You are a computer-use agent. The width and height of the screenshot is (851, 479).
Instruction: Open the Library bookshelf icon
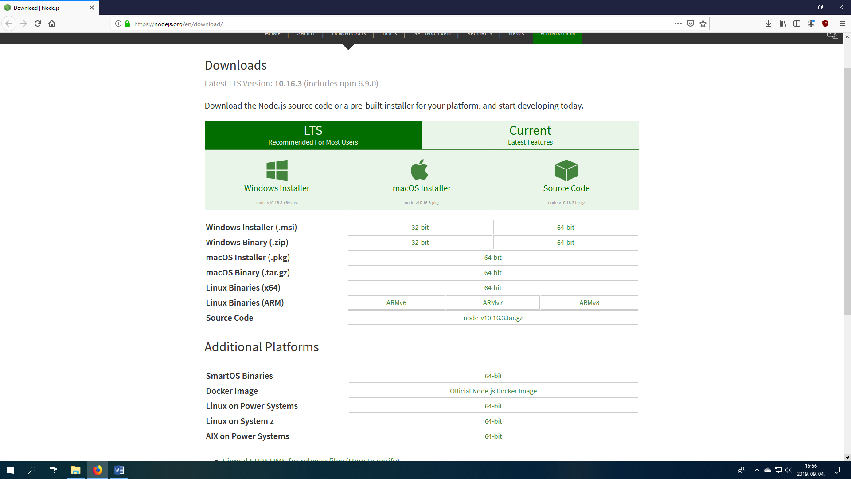point(783,24)
